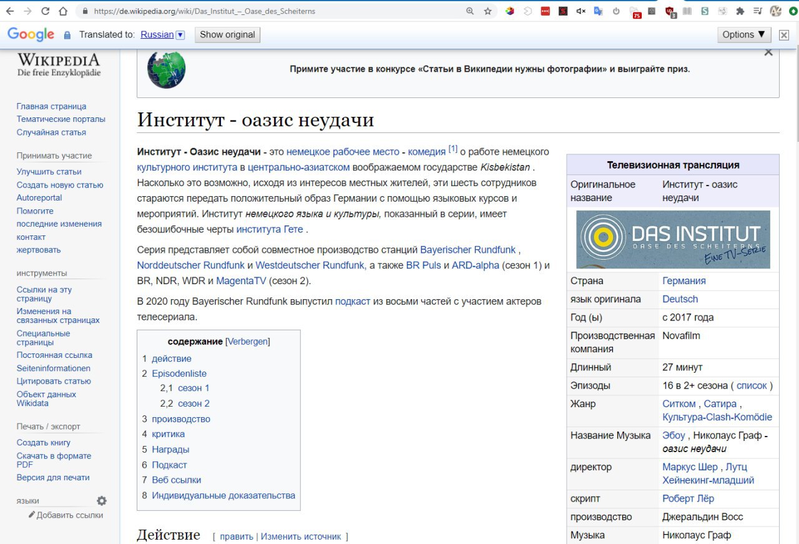Viewport: 799px width, 544px height.
Task: Click Германия link in infobox
Action: pos(684,281)
